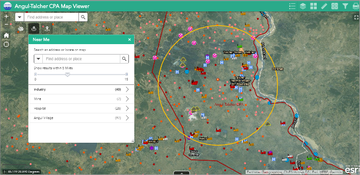The height and width of the screenshot is (175, 360).
Task: Increase distance with slider right arrow
Action: 126,74
